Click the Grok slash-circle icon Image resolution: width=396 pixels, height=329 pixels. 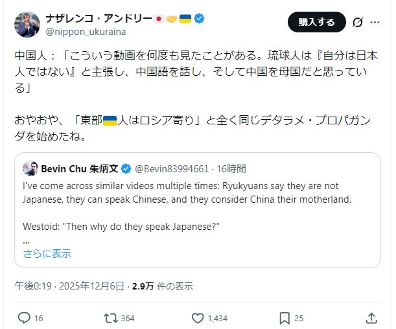pyautogui.click(x=356, y=23)
